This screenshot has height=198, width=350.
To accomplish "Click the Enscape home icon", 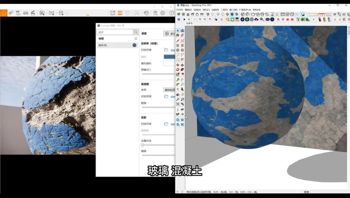I will pyautogui.click(x=4, y=13).
